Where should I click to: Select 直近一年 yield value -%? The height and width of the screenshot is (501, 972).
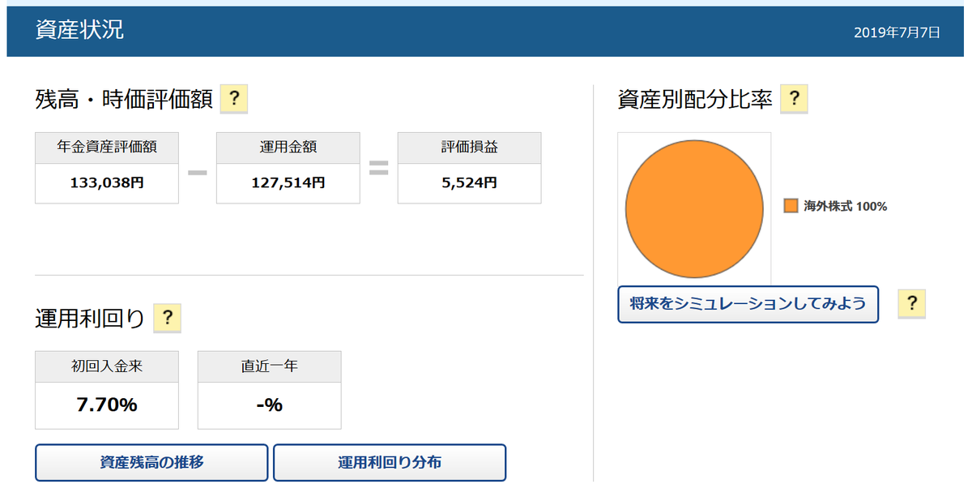tap(269, 405)
